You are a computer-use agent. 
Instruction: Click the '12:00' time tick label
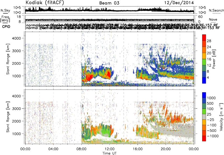pyautogui.click(x=109, y=149)
